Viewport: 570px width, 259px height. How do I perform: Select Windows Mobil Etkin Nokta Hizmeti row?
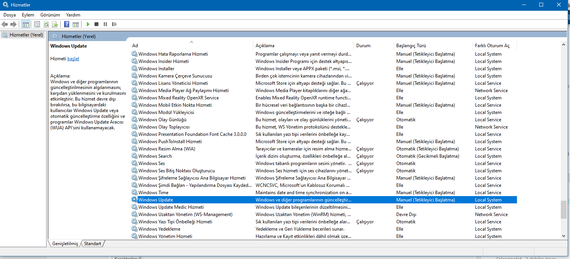(324, 105)
